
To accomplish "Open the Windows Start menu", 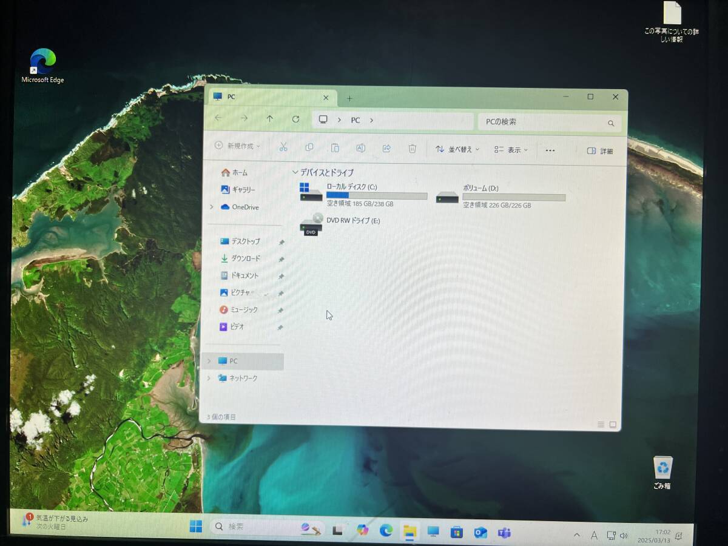I will [x=196, y=527].
